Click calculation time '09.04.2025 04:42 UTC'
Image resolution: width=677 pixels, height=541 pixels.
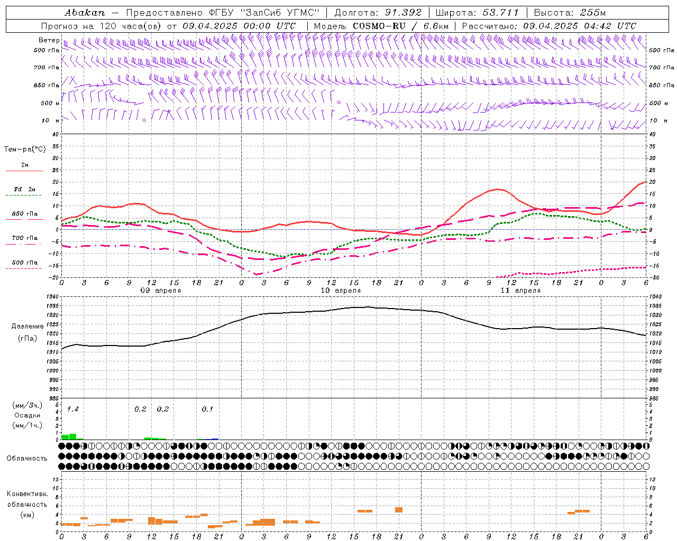580,26
